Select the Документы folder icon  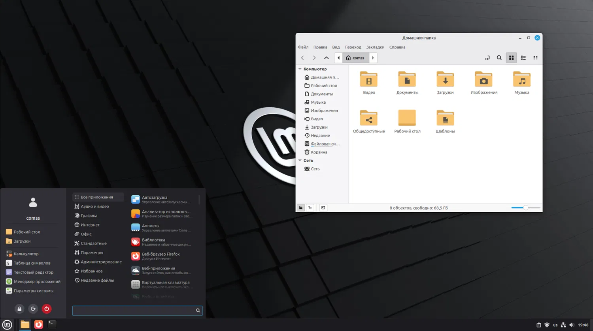pyautogui.click(x=407, y=79)
